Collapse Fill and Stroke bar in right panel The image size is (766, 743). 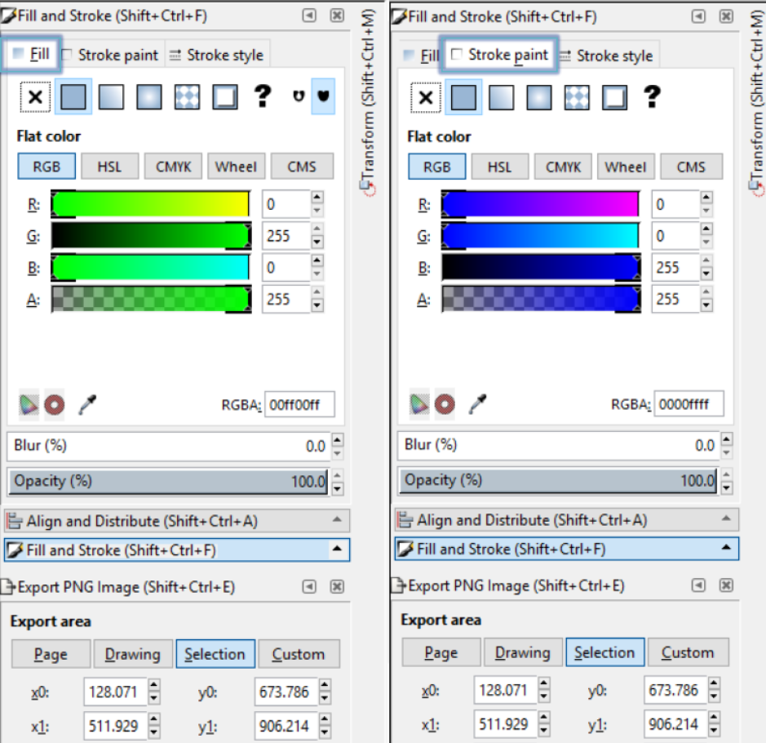coord(567,549)
